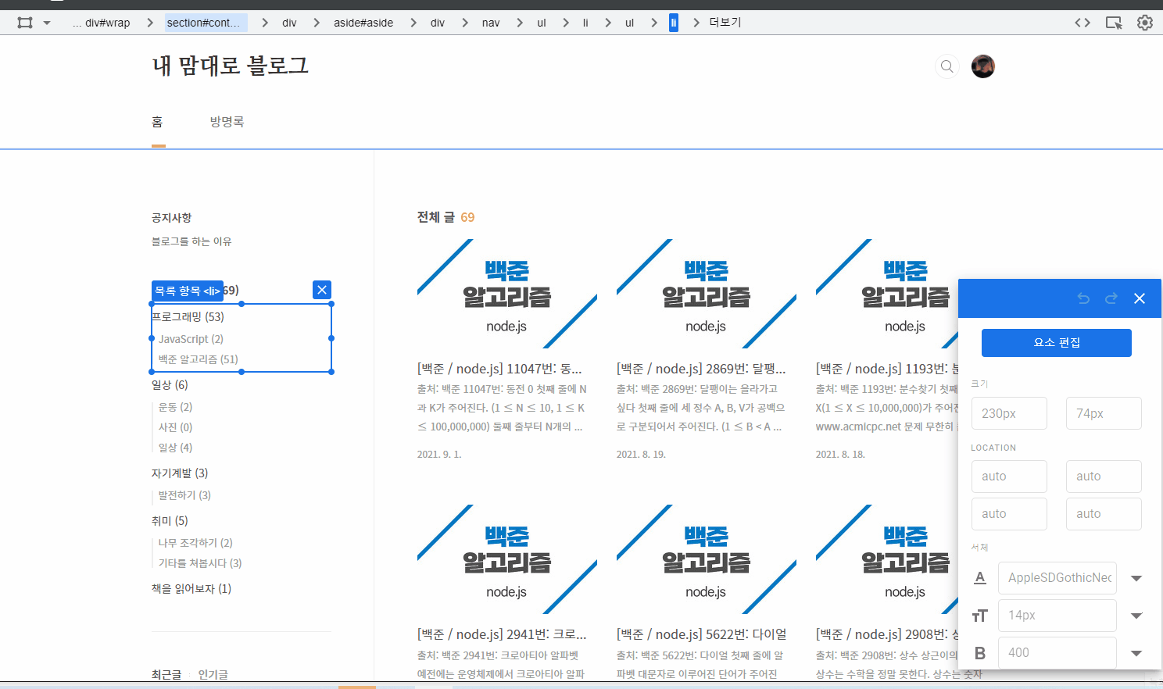Switch to the 최근글 tab
Viewport: 1163px width, 689px height.
point(166,674)
